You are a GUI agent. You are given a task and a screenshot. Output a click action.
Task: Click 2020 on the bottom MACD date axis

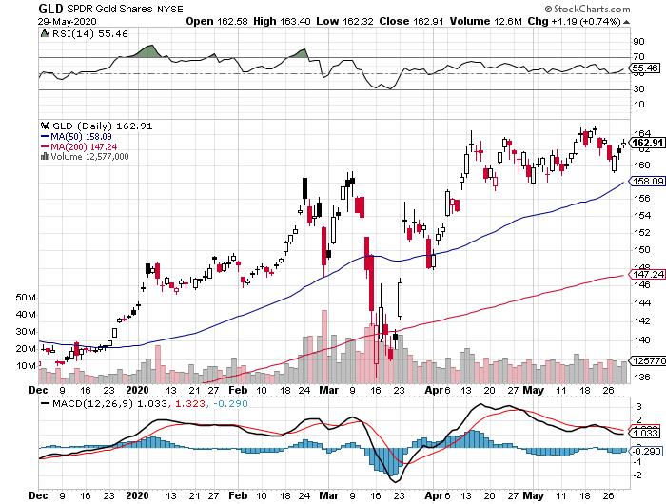(x=138, y=495)
